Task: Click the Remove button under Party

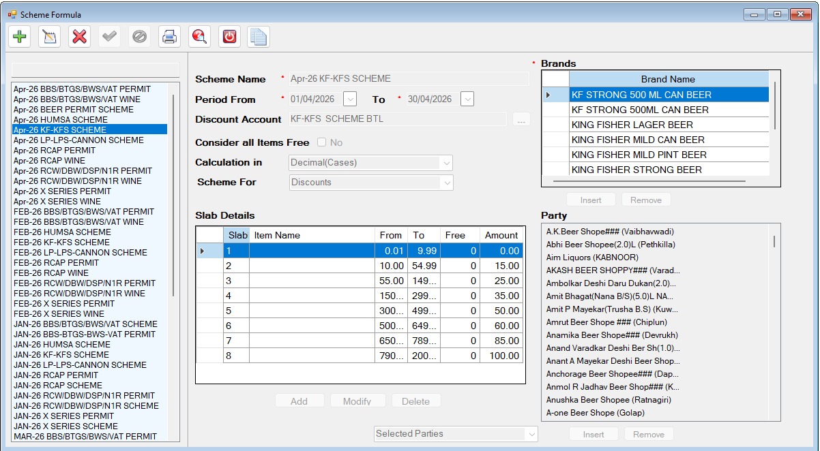Action: pos(648,434)
